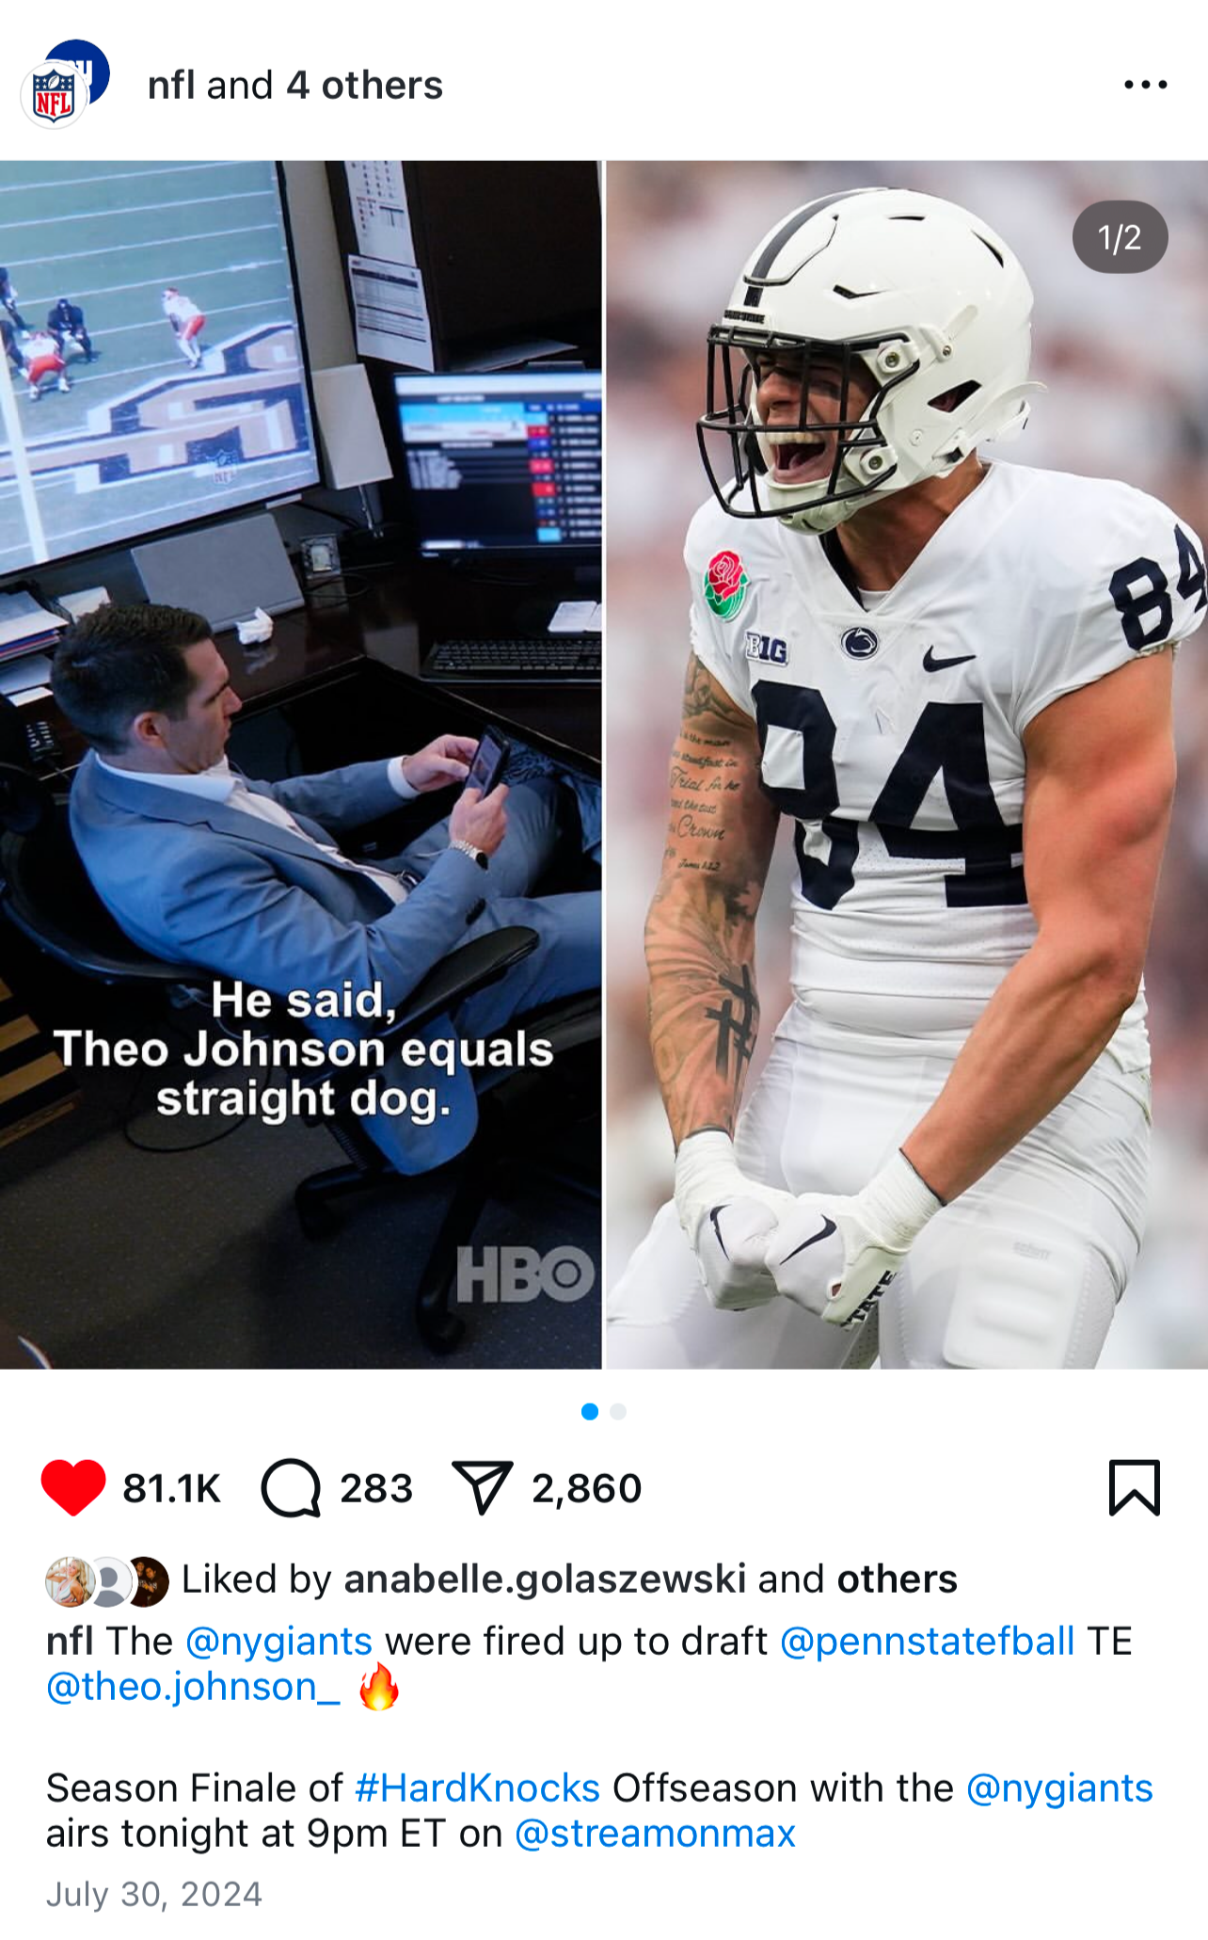Go to the second carousel dot
Viewport: 1208px width, 1940px height.
(x=618, y=1411)
